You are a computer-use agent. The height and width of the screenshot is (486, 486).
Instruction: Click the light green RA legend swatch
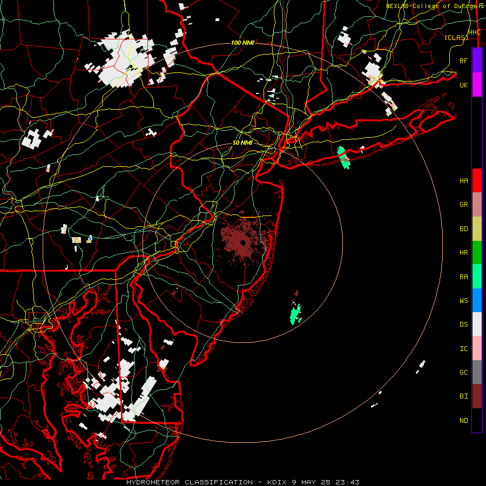click(x=477, y=276)
